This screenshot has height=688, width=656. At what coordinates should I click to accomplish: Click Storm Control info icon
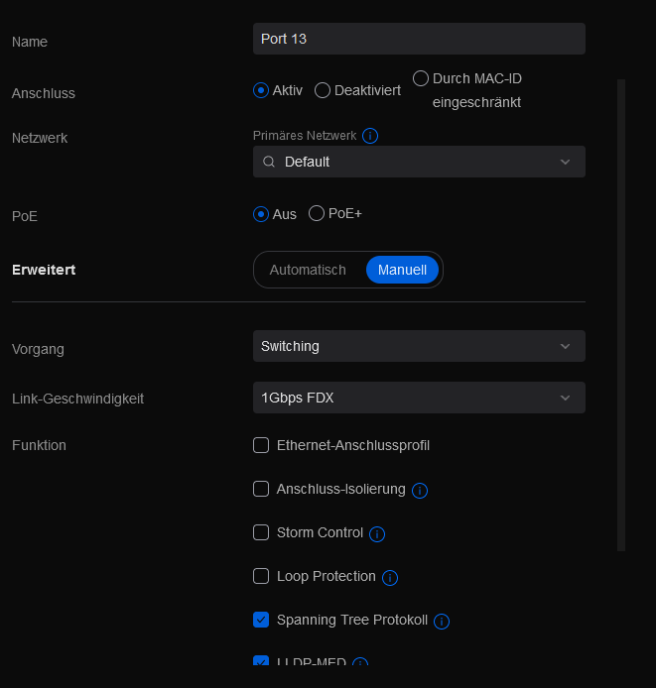[x=377, y=534]
